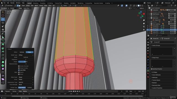177x99 pixels.
Task: Switch to the Modeling workspace tab
Action: click(x=36, y=3)
